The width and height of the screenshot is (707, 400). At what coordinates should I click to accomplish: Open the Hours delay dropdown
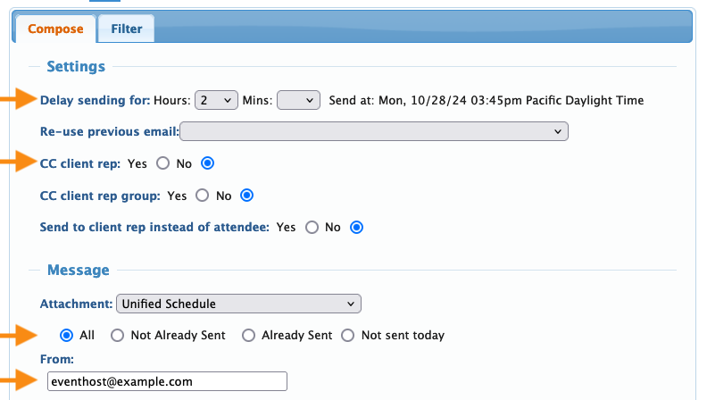[x=216, y=100]
